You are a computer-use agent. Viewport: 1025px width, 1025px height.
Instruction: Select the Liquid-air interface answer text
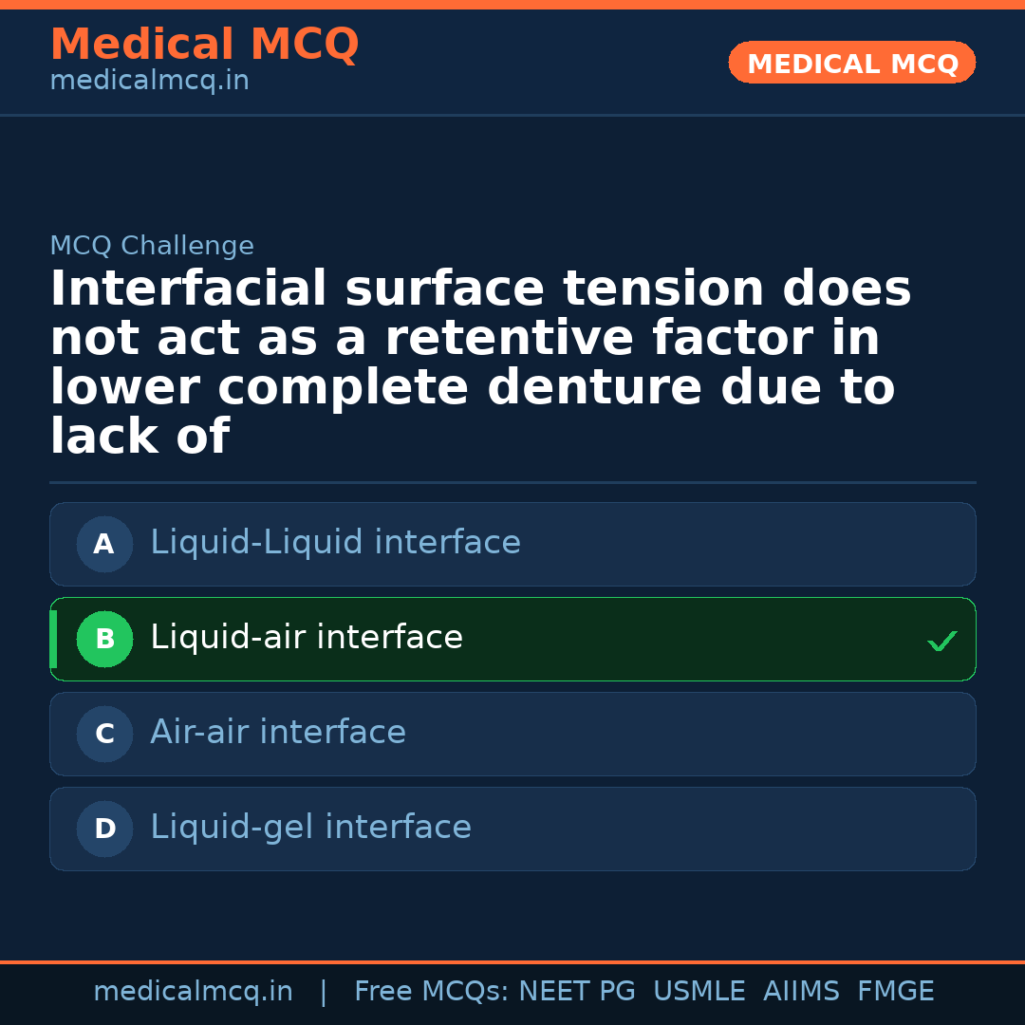click(307, 638)
